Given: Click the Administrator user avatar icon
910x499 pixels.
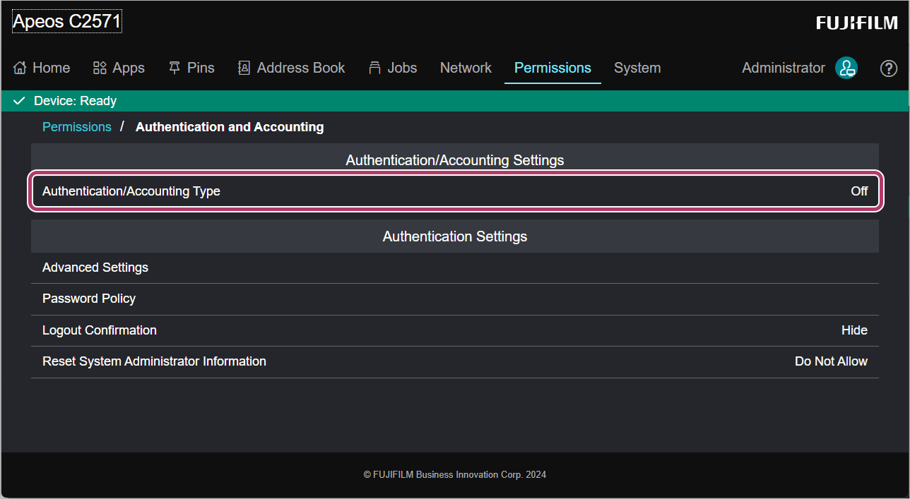Looking at the screenshot, I should pos(846,68).
